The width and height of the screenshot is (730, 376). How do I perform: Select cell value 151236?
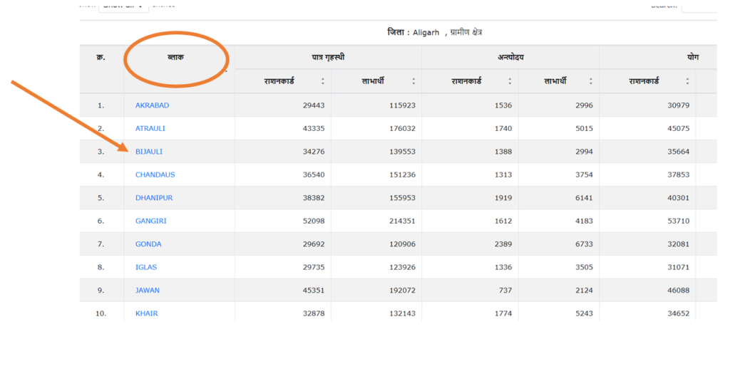[x=402, y=175]
